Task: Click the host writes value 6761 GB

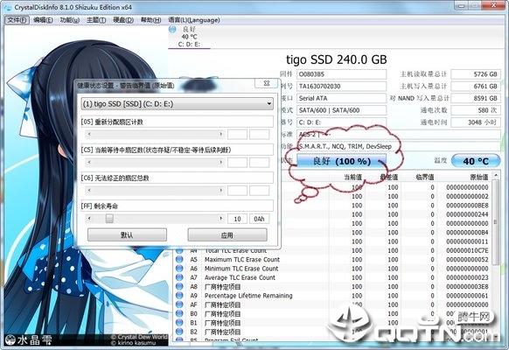Action: (476, 87)
